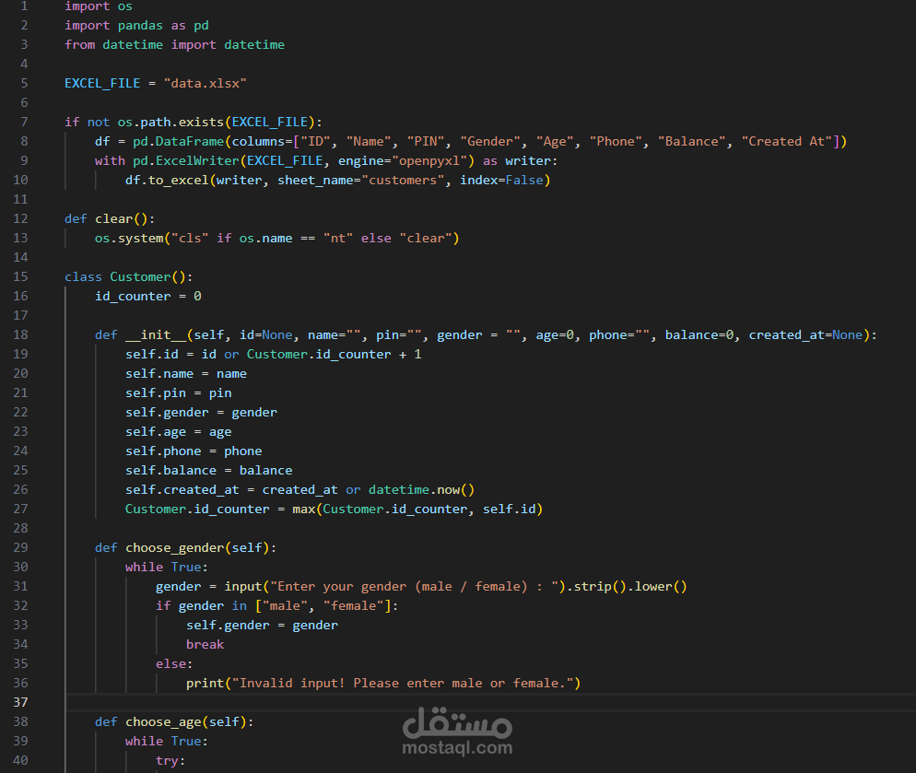The height and width of the screenshot is (773, 916).
Task: Click the "Created At" column string
Action: click(x=786, y=141)
